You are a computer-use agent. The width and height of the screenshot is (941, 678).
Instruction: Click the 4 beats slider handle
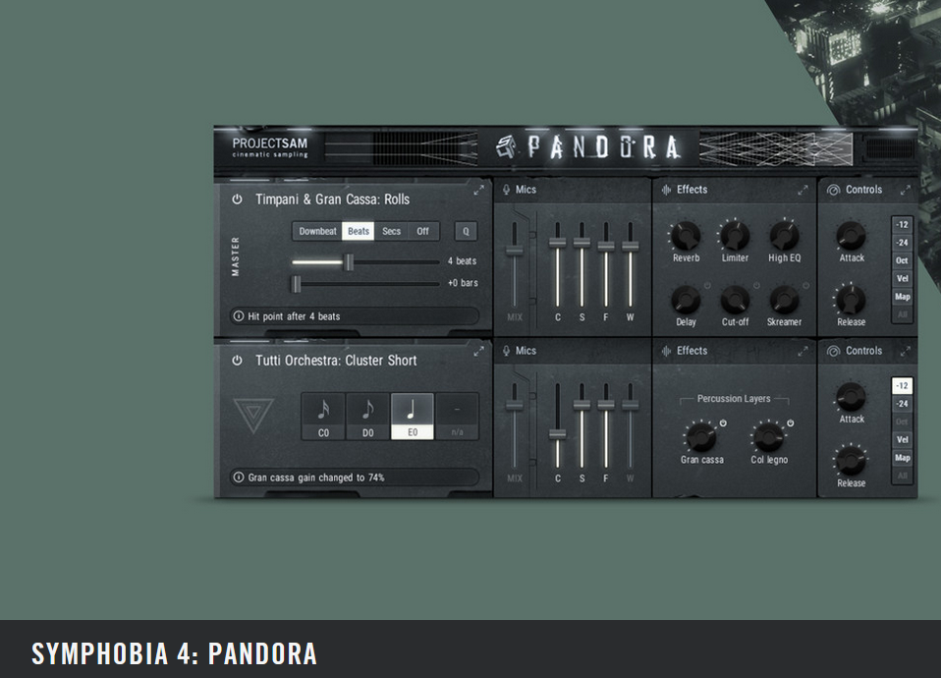pos(349,261)
